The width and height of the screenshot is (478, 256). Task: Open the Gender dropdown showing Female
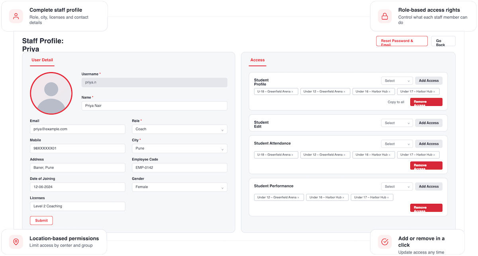click(180, 187)
